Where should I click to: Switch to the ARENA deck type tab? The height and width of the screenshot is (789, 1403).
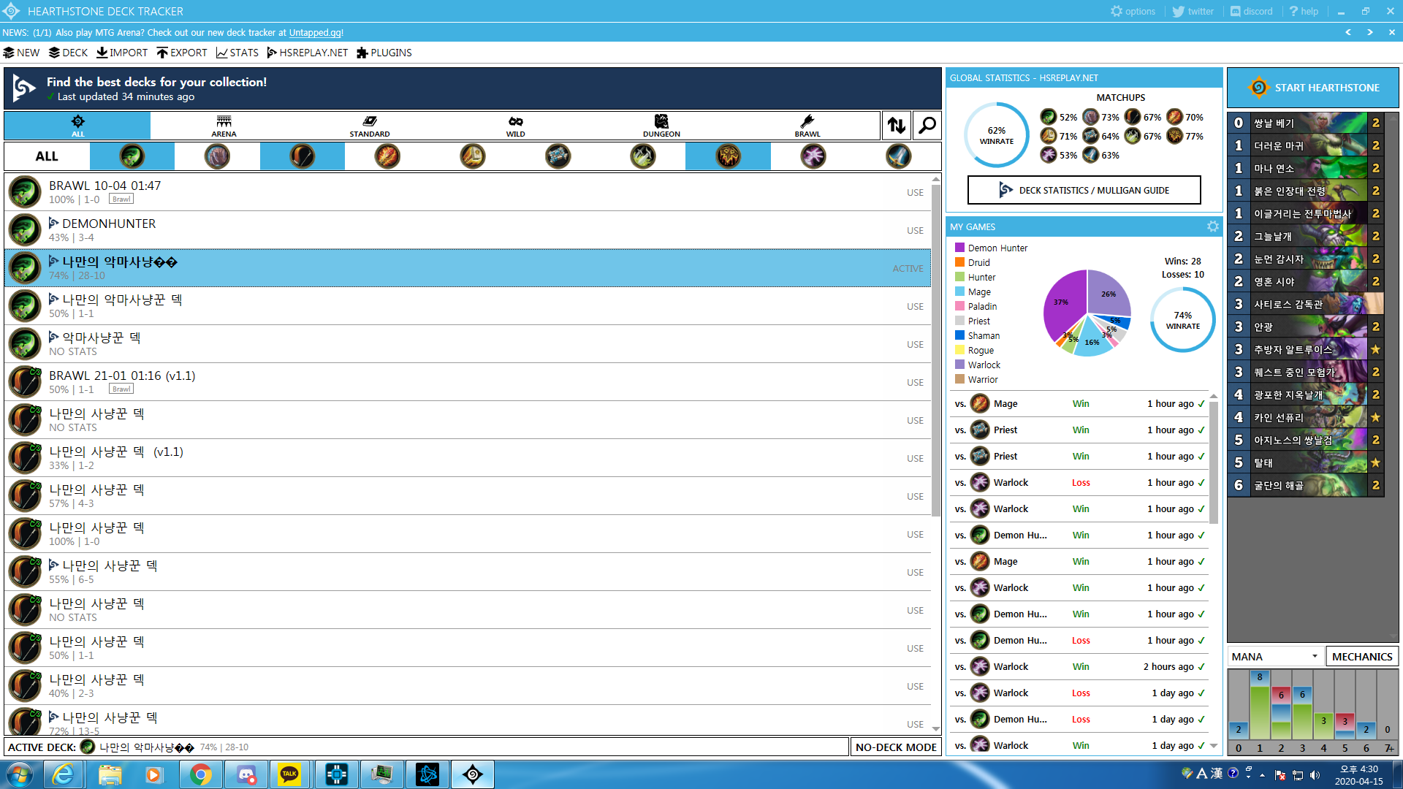tap(224, 126)
